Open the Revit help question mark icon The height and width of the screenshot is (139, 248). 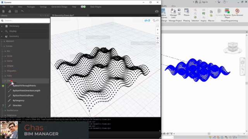(224, 2)
